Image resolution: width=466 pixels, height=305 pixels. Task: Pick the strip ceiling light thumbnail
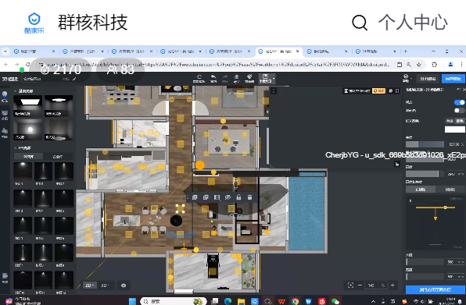click(x=59, y=106)
